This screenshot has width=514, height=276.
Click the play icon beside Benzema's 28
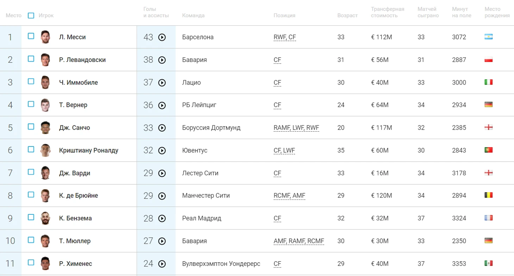point(162,218)
